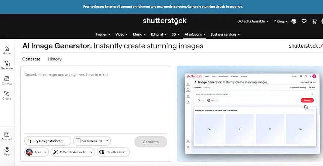
Task: Open favorites heart icon in header
Action: tap(304, 21)
